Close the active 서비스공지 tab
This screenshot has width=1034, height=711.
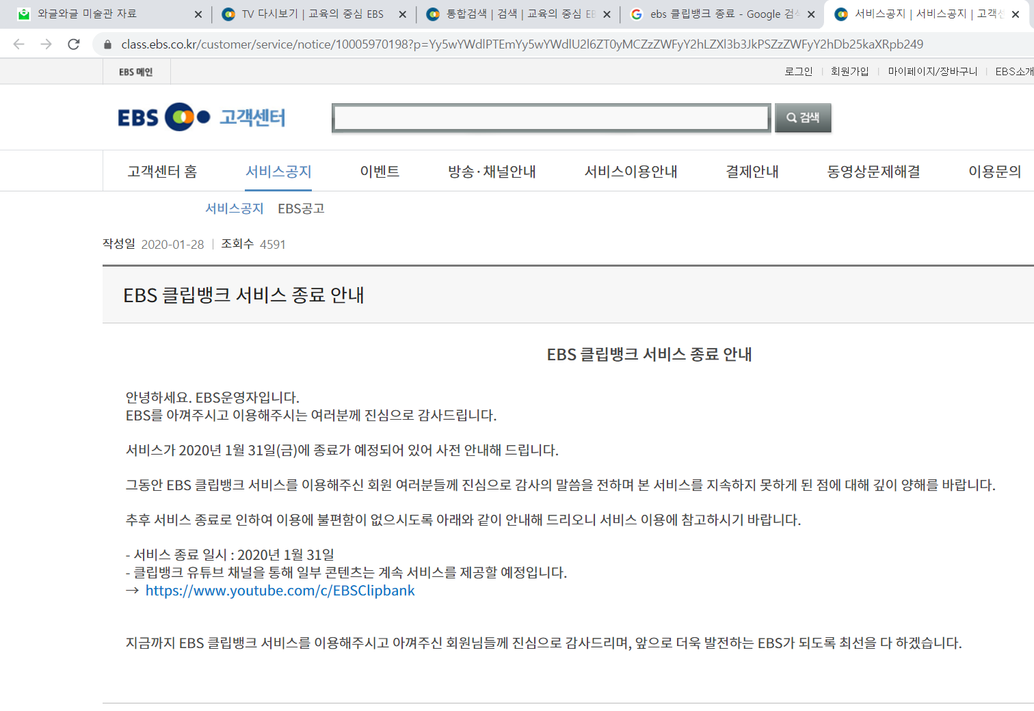point(1016,14)
